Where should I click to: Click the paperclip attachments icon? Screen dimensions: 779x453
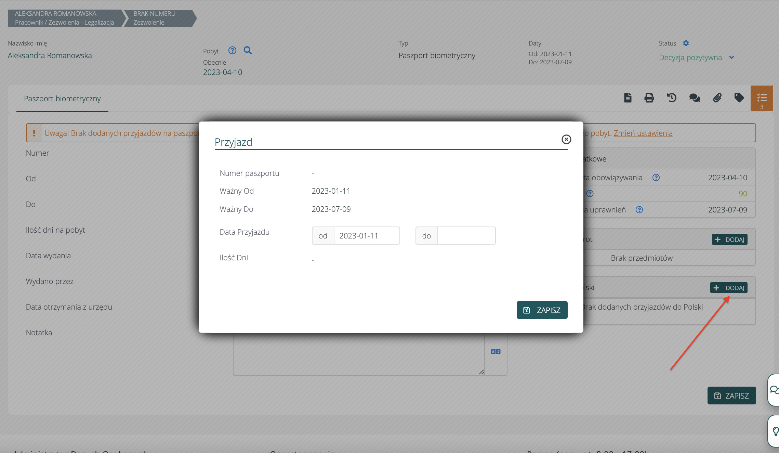(x=717, y=98)
